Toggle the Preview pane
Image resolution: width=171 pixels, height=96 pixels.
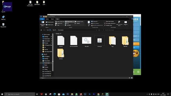pos(50,22)
